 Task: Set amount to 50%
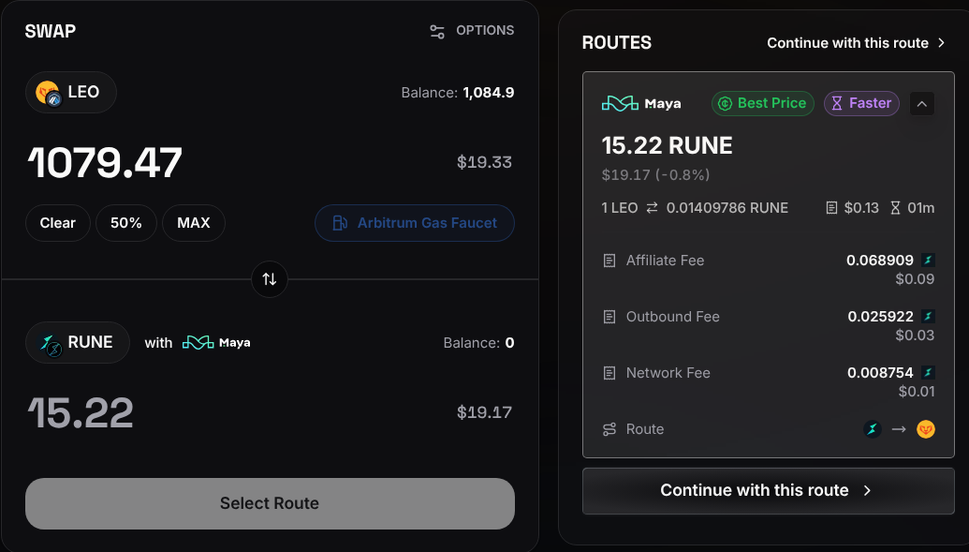click(x=126, y=223)
